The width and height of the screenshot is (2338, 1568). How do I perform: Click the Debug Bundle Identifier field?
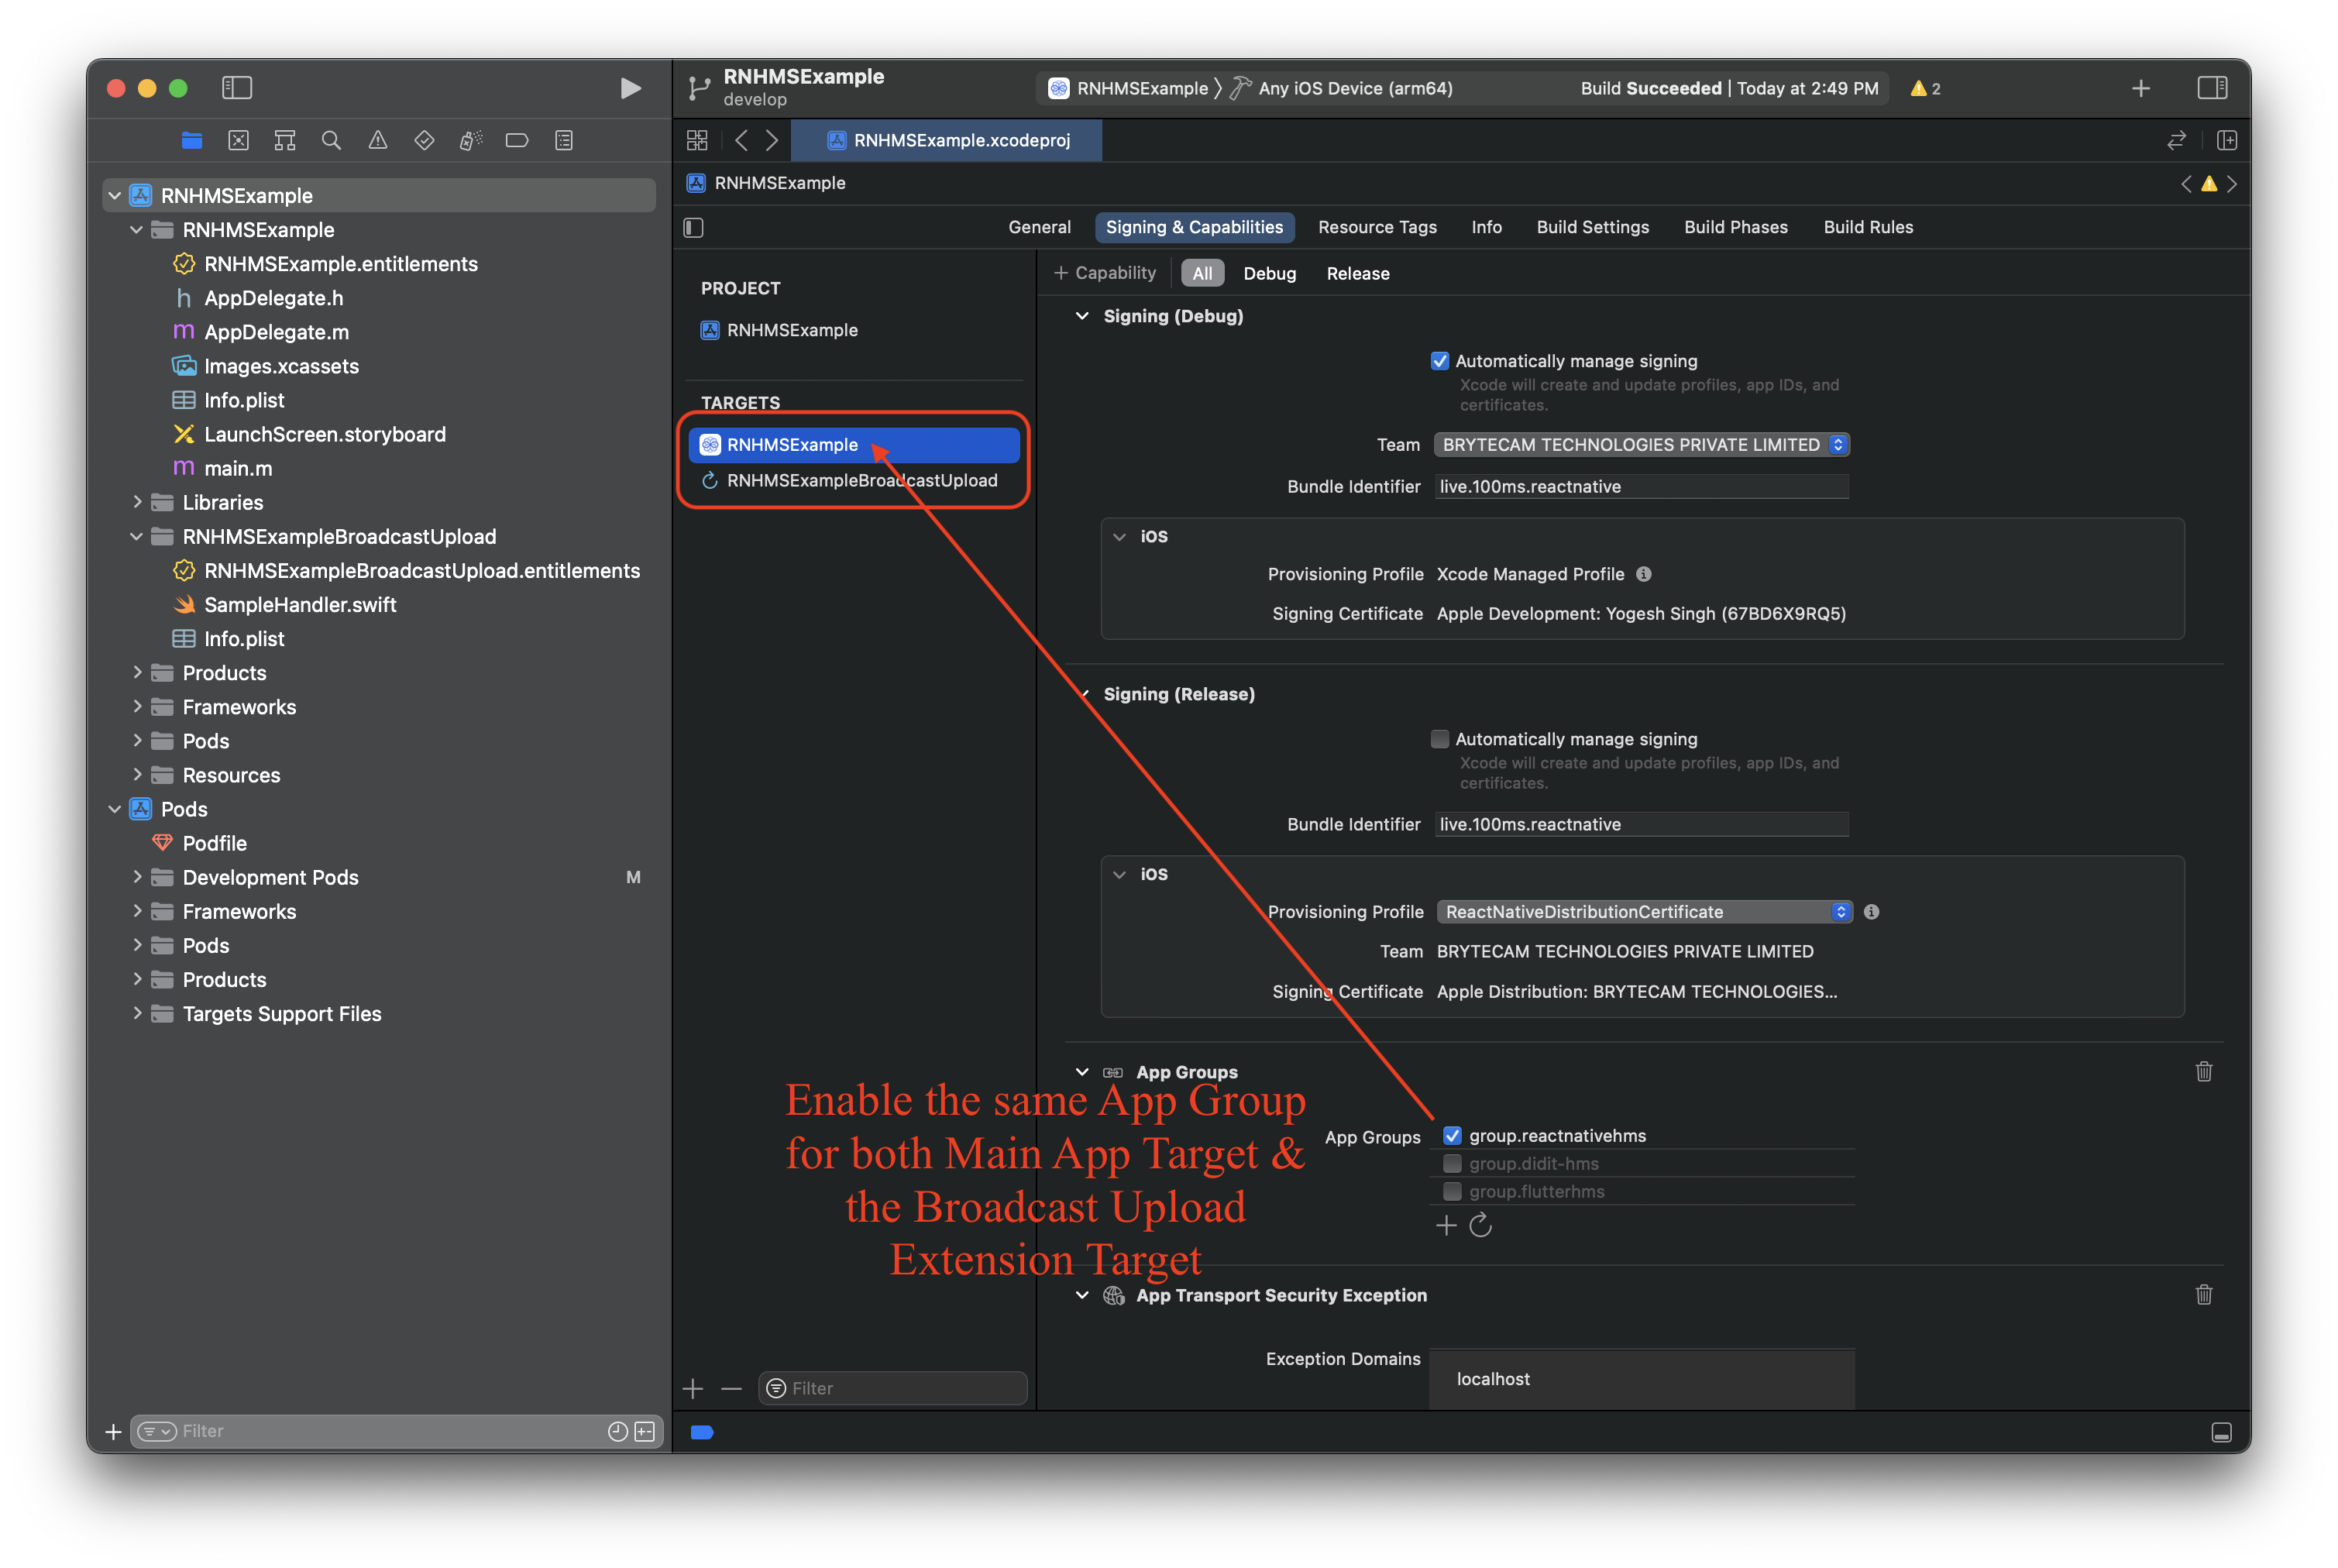1640,487
